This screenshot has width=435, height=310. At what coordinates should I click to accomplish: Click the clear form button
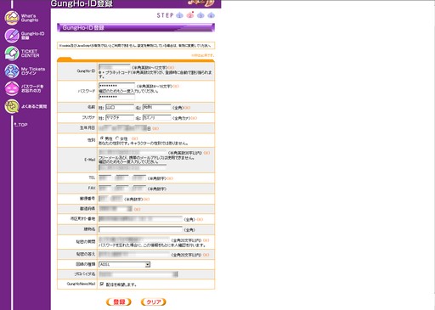(x=154, y=302)
